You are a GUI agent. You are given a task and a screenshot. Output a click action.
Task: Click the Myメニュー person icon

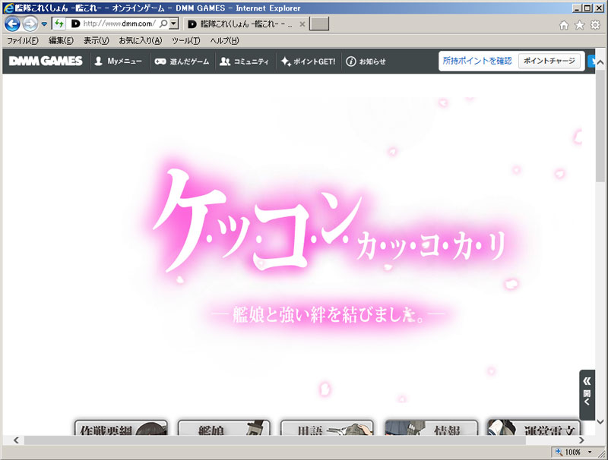(99, 61)
